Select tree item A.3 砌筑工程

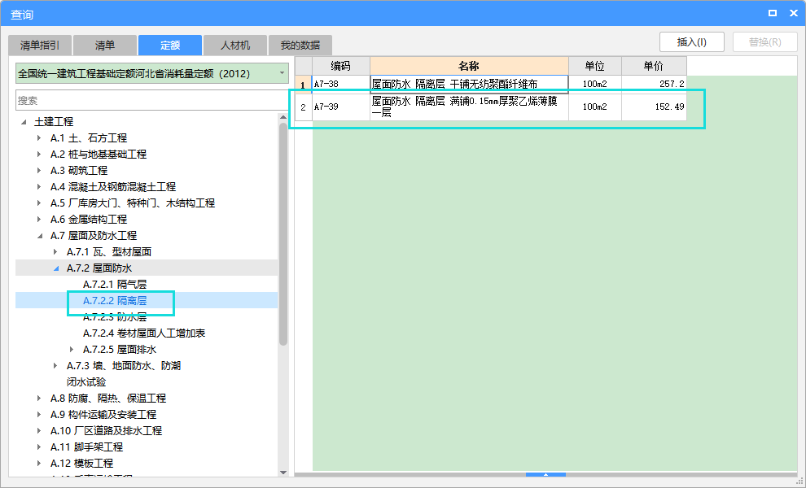[79, 171]
